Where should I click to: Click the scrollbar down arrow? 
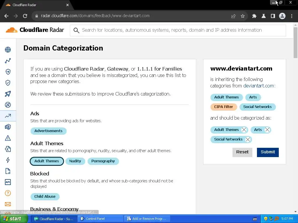tap(295, 212)
